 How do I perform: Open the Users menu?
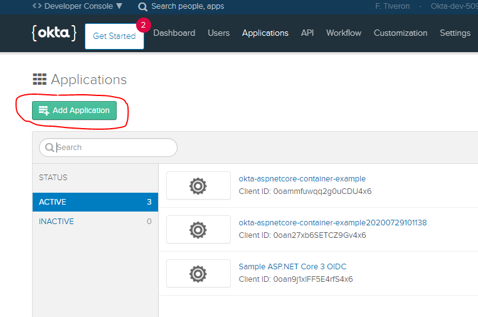(x=218, y=33)
